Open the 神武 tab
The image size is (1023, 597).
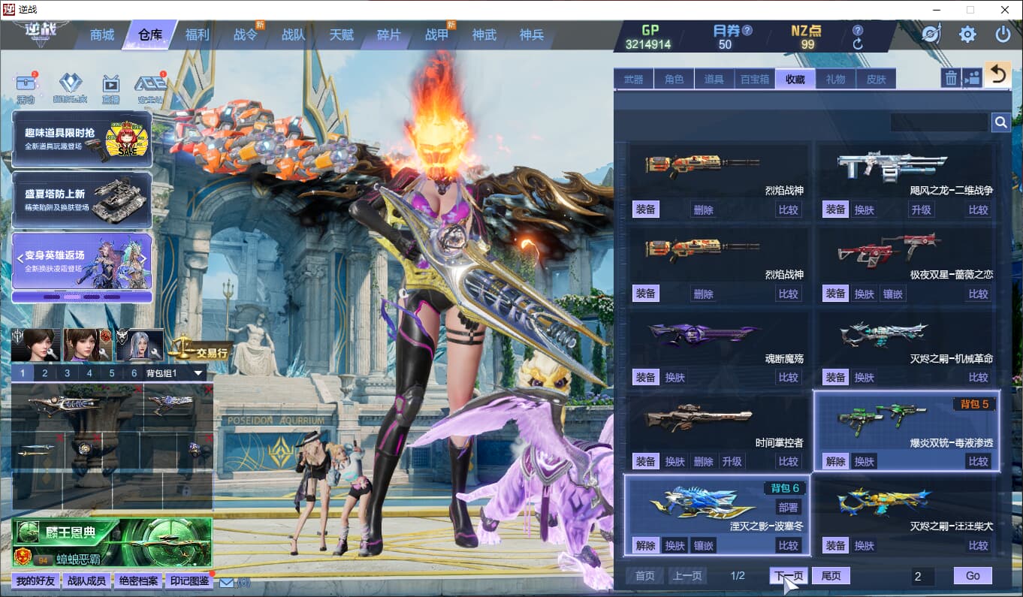(484, 35)
